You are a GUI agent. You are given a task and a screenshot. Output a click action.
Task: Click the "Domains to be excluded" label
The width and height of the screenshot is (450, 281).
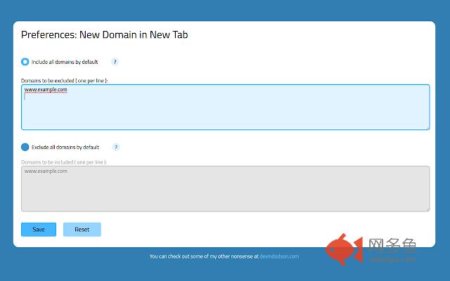(64, 81)
